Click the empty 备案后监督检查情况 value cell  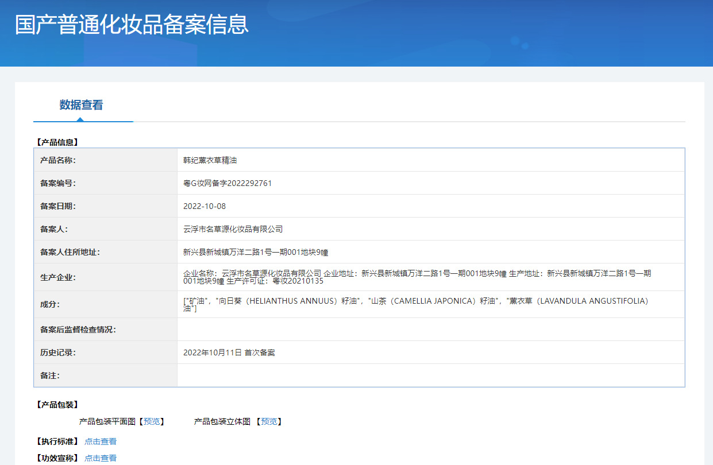pyautogui.click(x=430, y=330)
